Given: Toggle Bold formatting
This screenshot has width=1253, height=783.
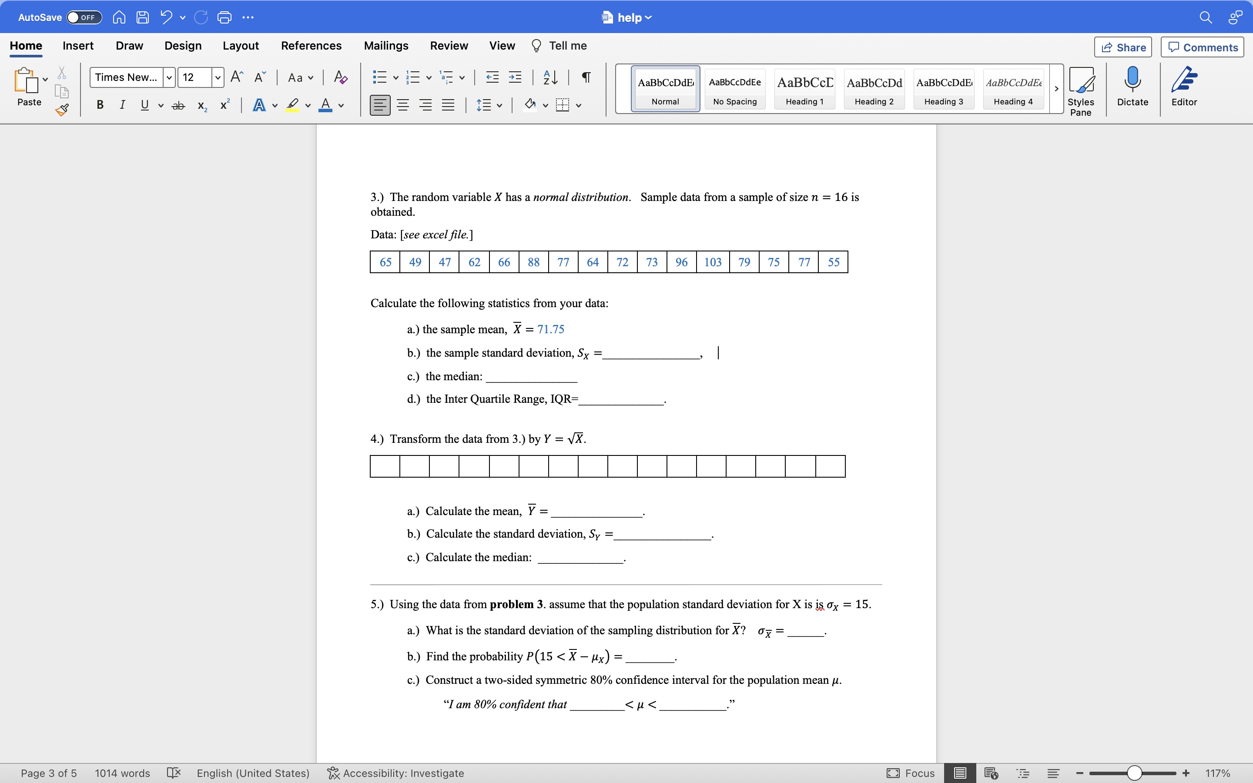Looking at the screenshot, I should [100, 105].
